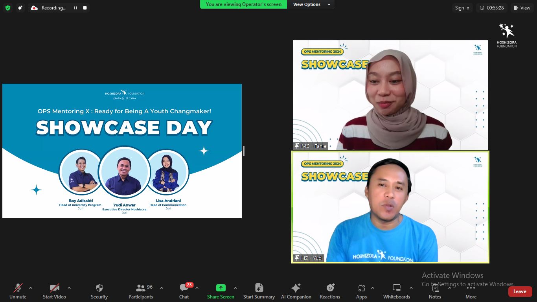Expand the Whiteboards options arrow

411,288
